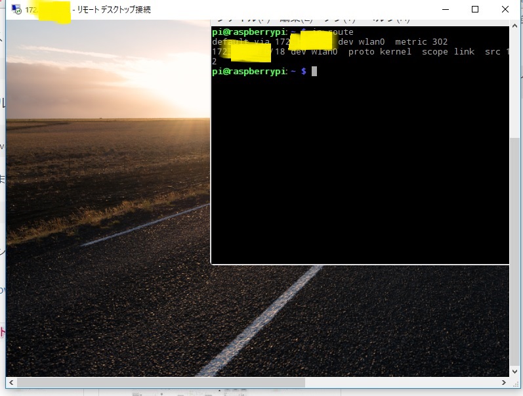Screen dimensions: 523x396
Task: Click the リモート デスクトップ接続 title text
Action: [x=114, y=10]
